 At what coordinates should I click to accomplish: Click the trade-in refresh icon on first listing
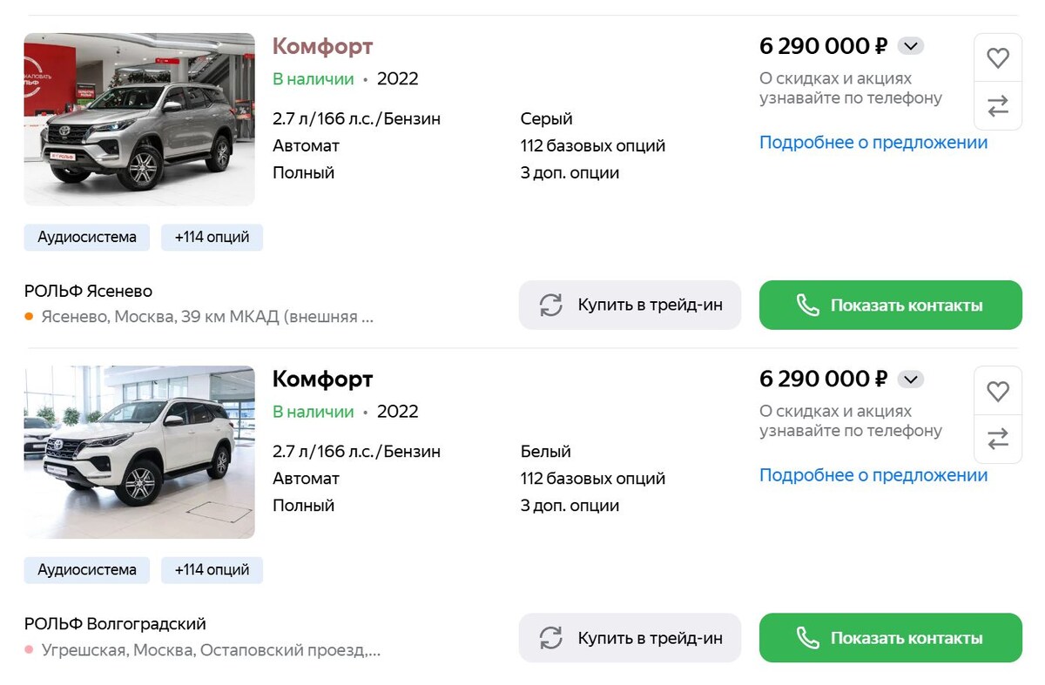549,305
